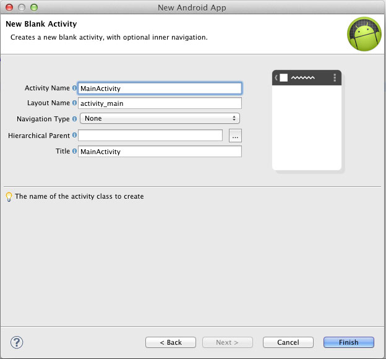Click the info icon beside Hierarchical Parent
This screenshot has height=359, width=386.
coord(74,135)
